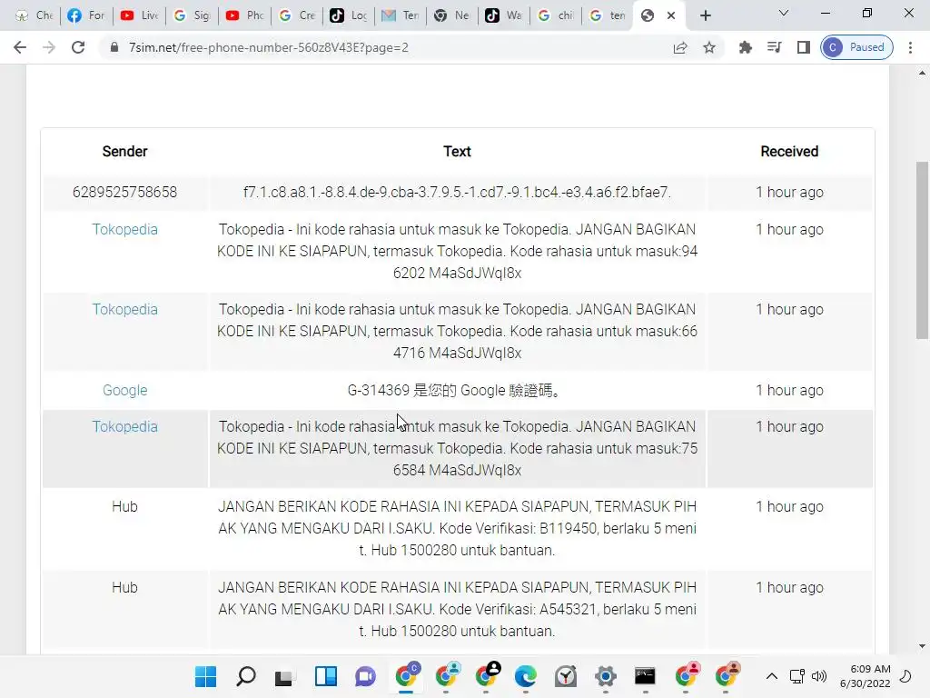Viewport: 930px width, 698px height.
Task: Switch to the YouTube Live tab
Action: point(139,15)
